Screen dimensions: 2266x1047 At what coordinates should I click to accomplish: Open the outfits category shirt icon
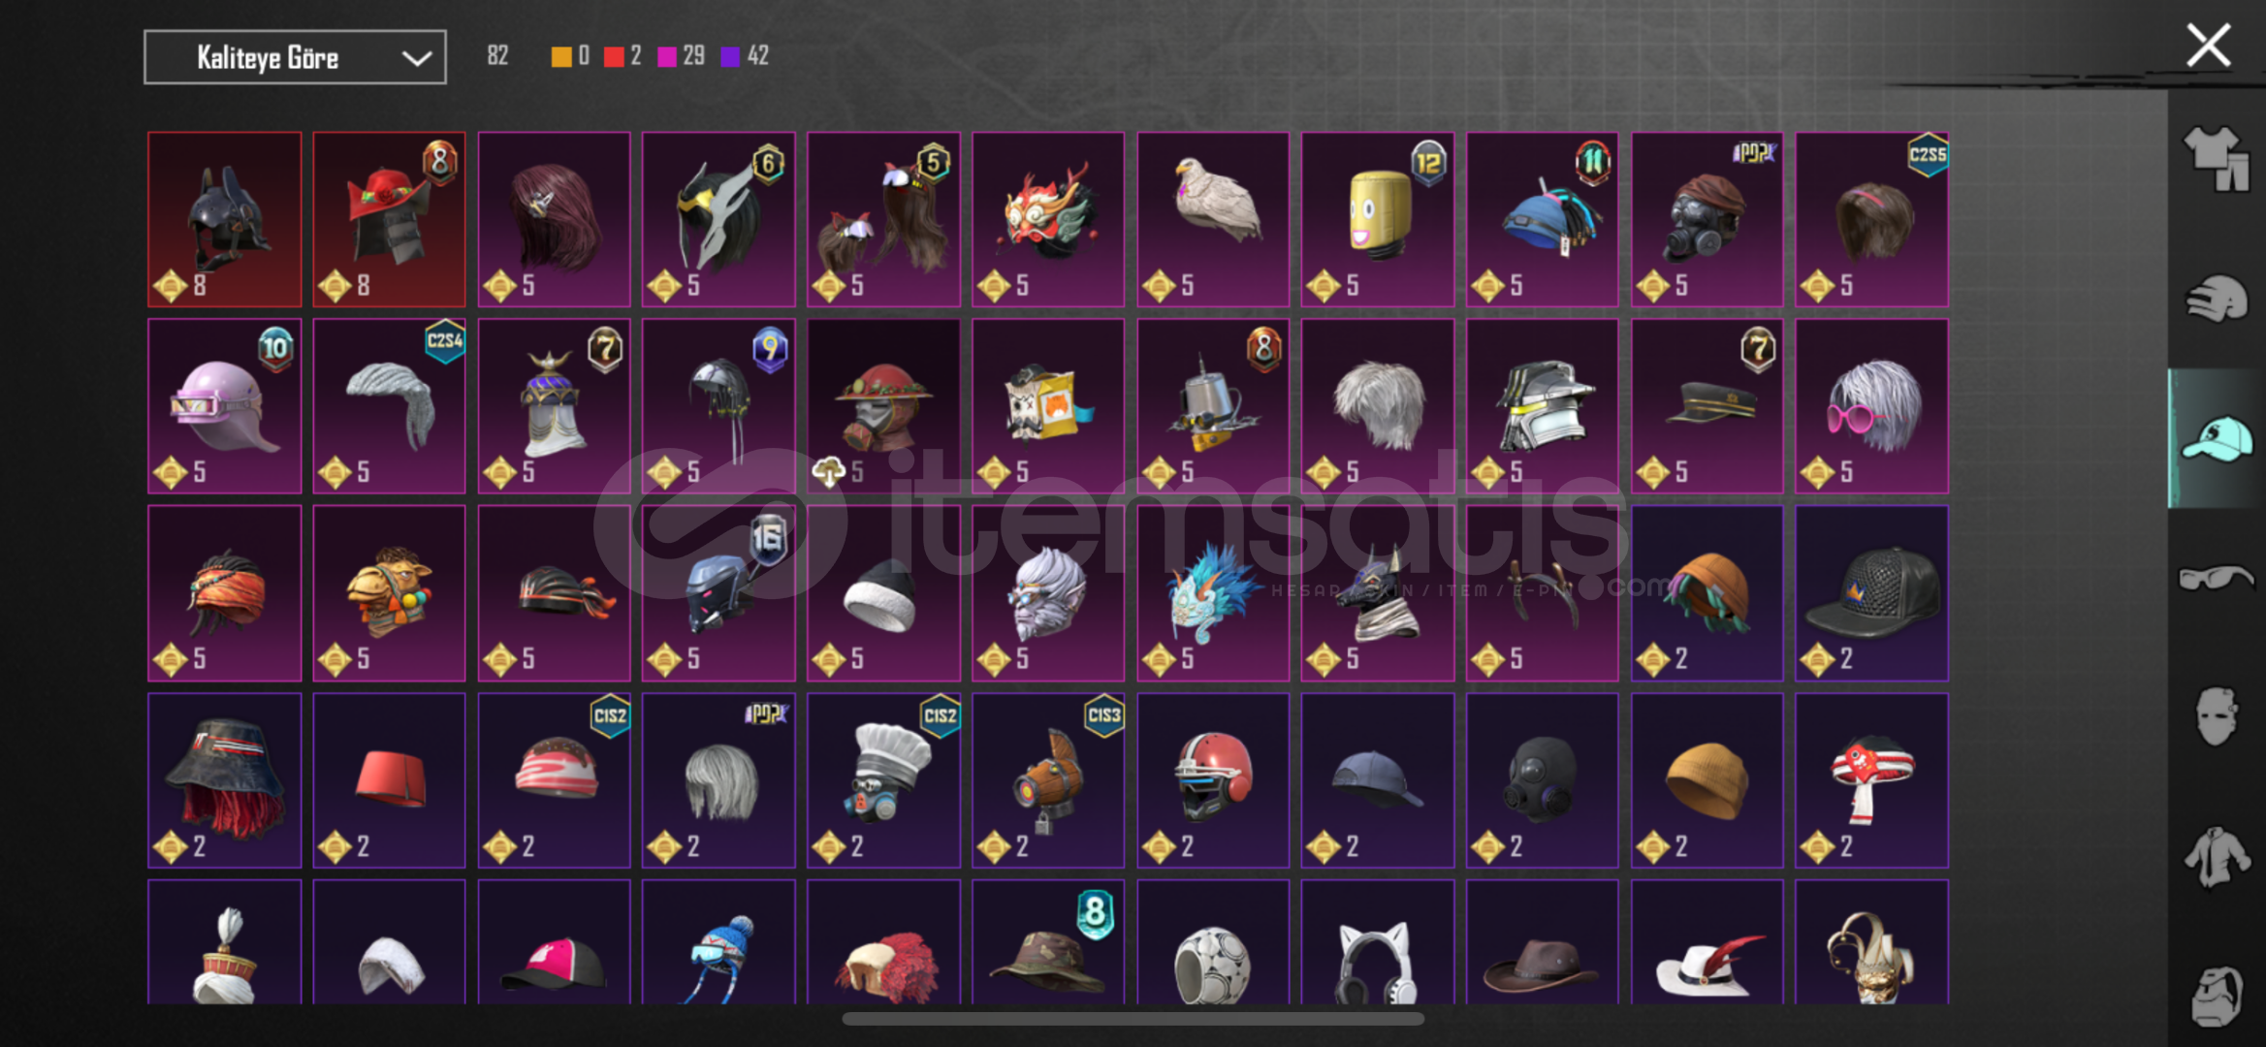[x=2216, y=160]
